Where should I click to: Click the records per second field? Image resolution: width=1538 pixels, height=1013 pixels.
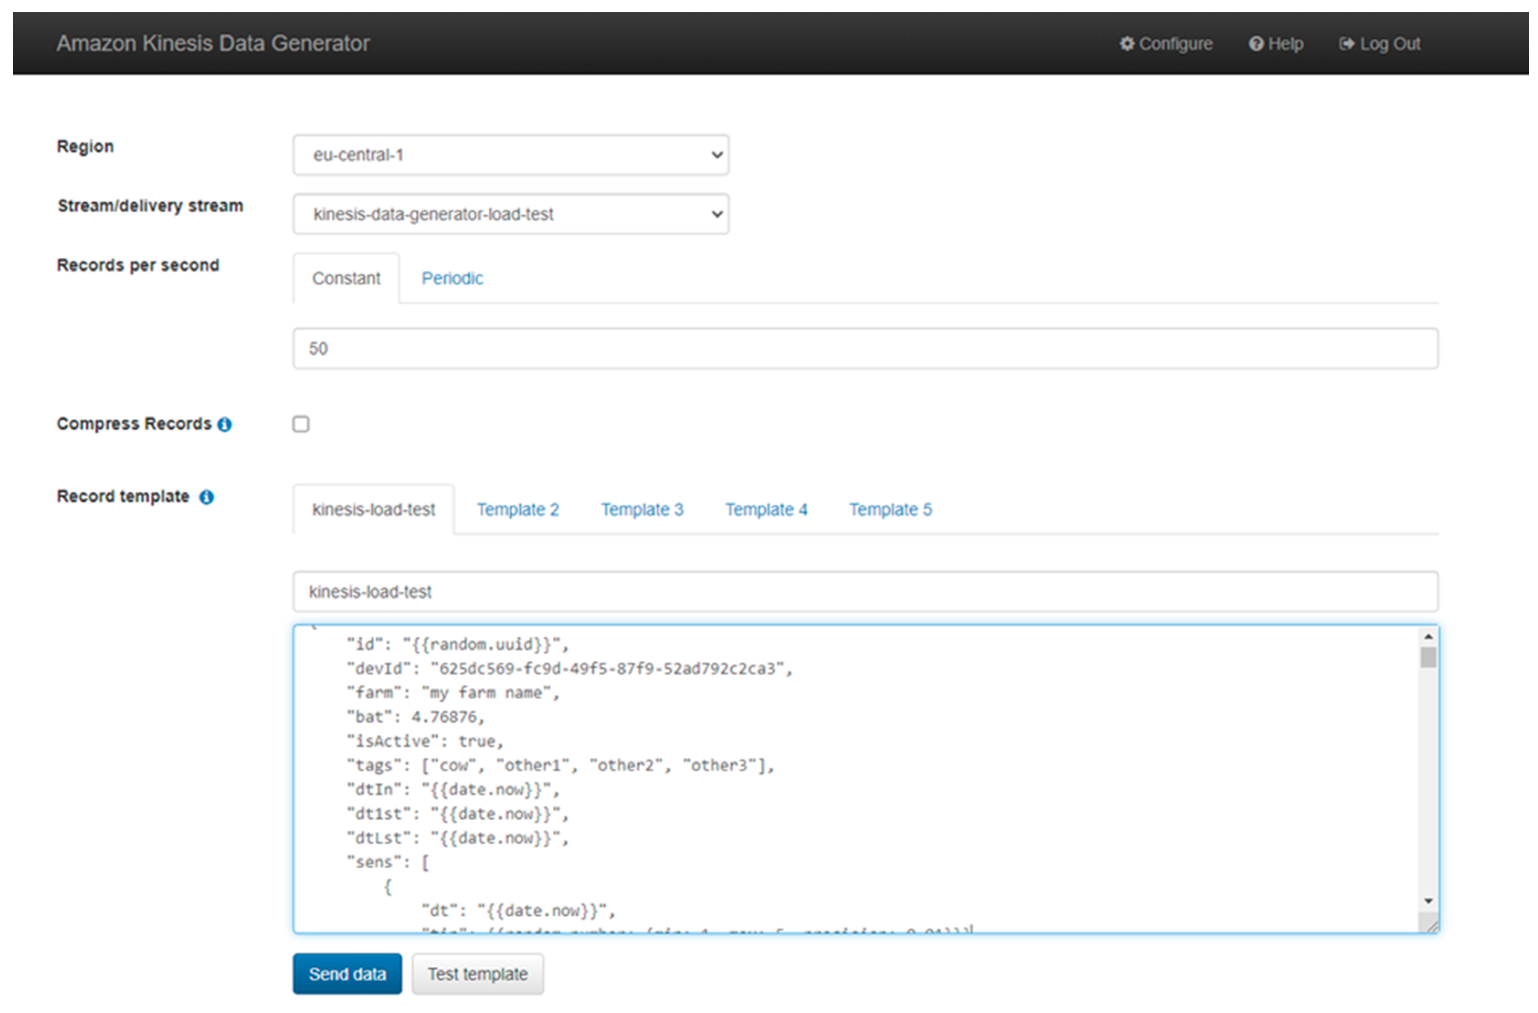865,349
